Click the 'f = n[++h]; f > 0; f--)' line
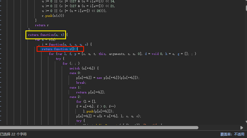The image size is (247, 138). (x=96, y=106)
